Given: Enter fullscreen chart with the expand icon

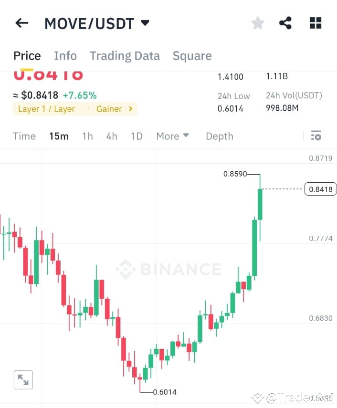Looking at the screenshot, I should (x=23, y=379).
